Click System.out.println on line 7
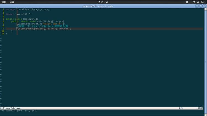The height and width of the screenshot is (116, 207). (29, 24)
